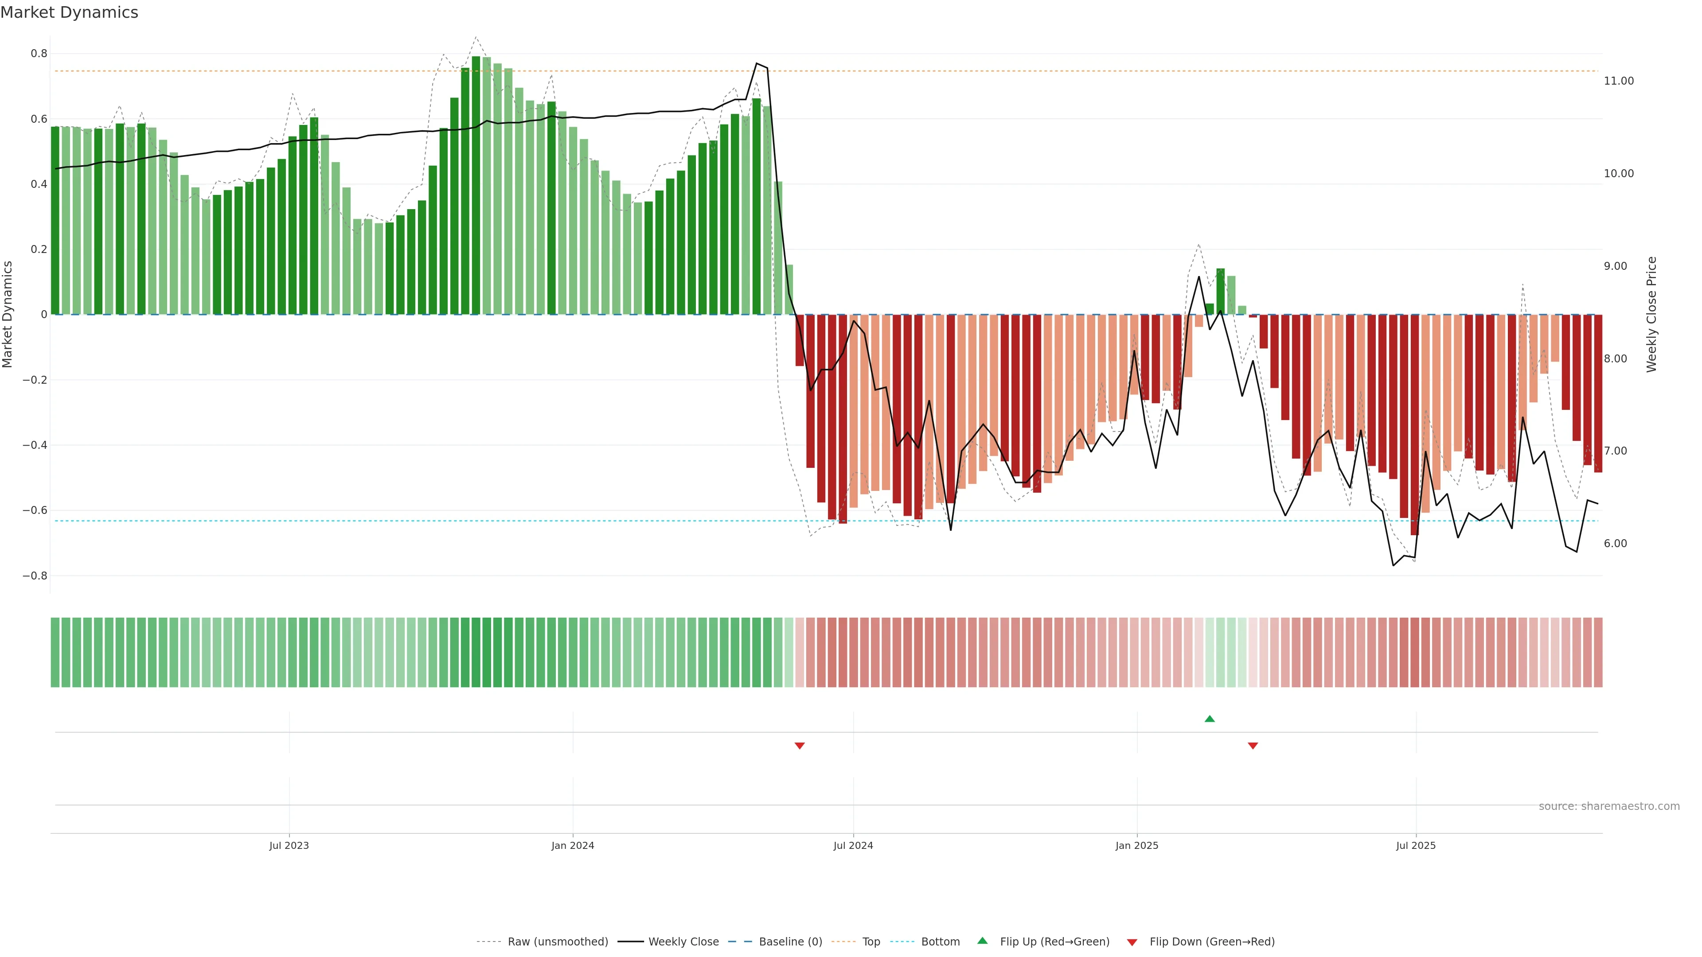Click the Jul 2024 axis label
The width and height of the screenshot is (1702, 957).
point(853,845)
